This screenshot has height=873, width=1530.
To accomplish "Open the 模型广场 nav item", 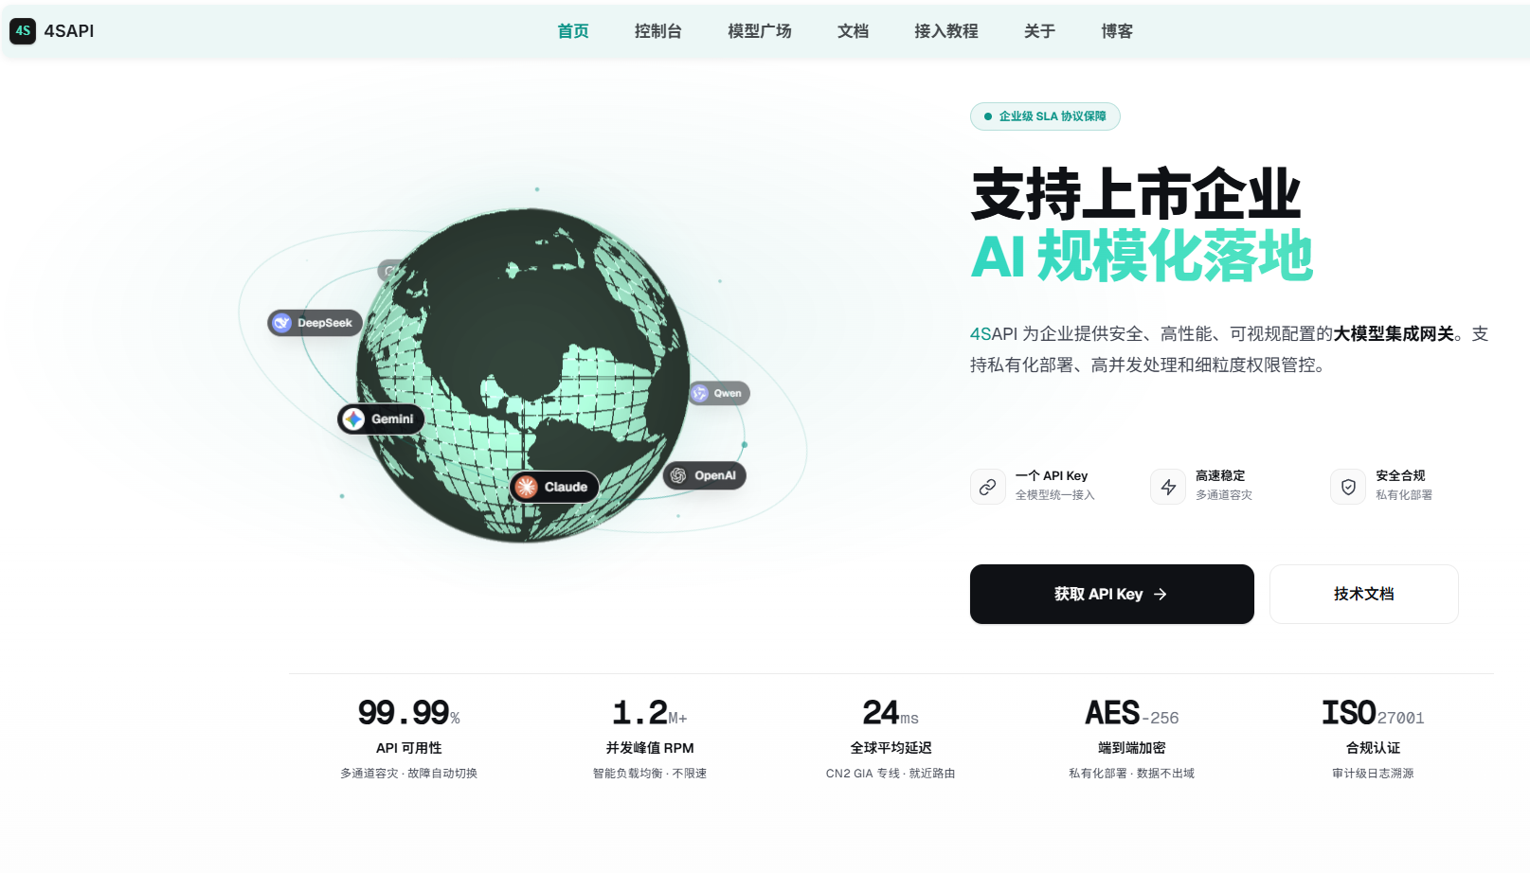I will pyautogui.click(x=760, y=31).
